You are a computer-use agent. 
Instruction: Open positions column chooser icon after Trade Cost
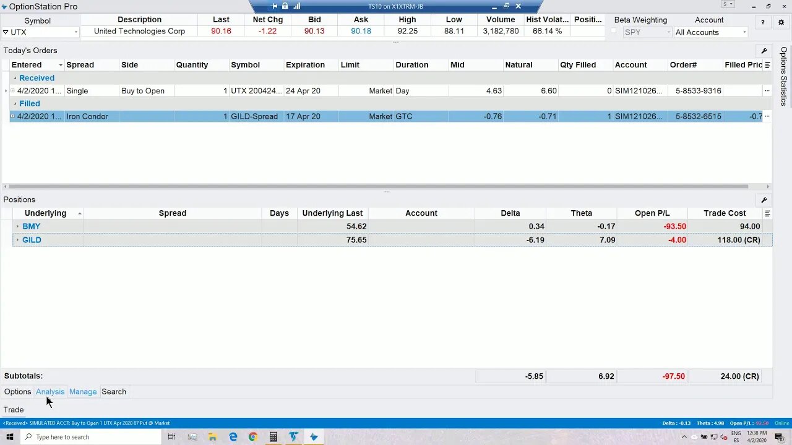click(x=767, y=213)
